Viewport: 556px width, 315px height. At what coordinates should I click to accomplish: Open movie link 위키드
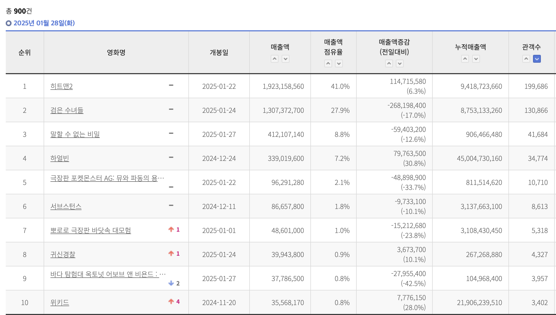coord(60,303)
